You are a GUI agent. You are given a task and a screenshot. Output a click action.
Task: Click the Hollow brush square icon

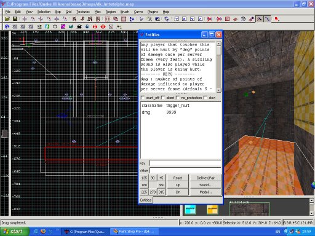124,19
